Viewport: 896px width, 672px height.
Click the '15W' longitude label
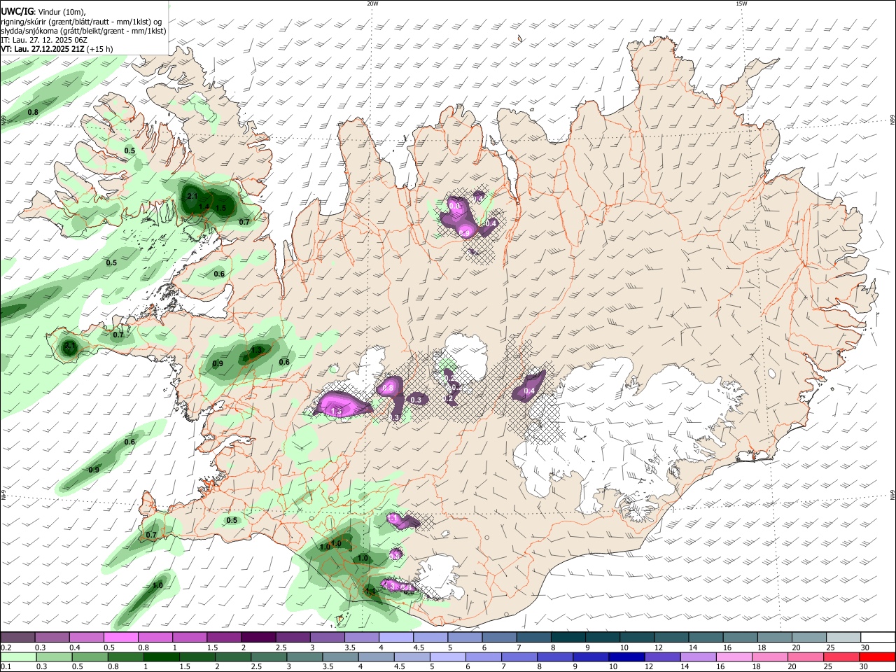click(x=741, y=3)
